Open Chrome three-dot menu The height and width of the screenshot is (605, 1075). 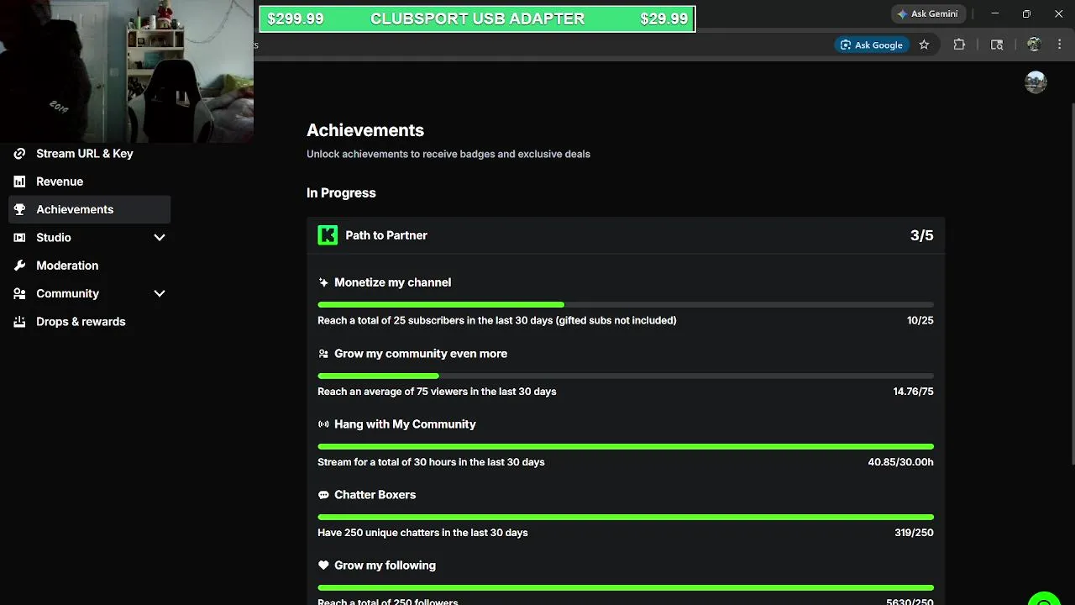[x=1059, y=45]
